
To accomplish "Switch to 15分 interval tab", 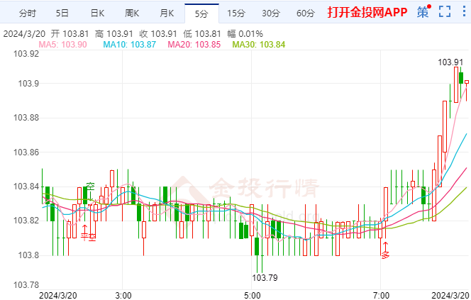I will [x=236, y=13].
